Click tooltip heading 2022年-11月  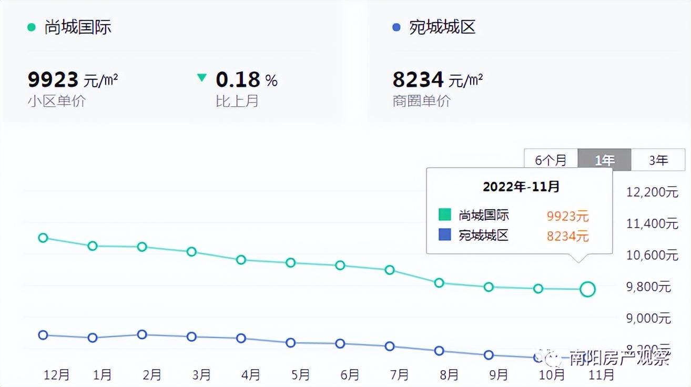pos(521,187)
